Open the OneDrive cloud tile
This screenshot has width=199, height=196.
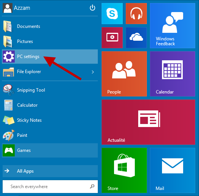pos(136,38)
